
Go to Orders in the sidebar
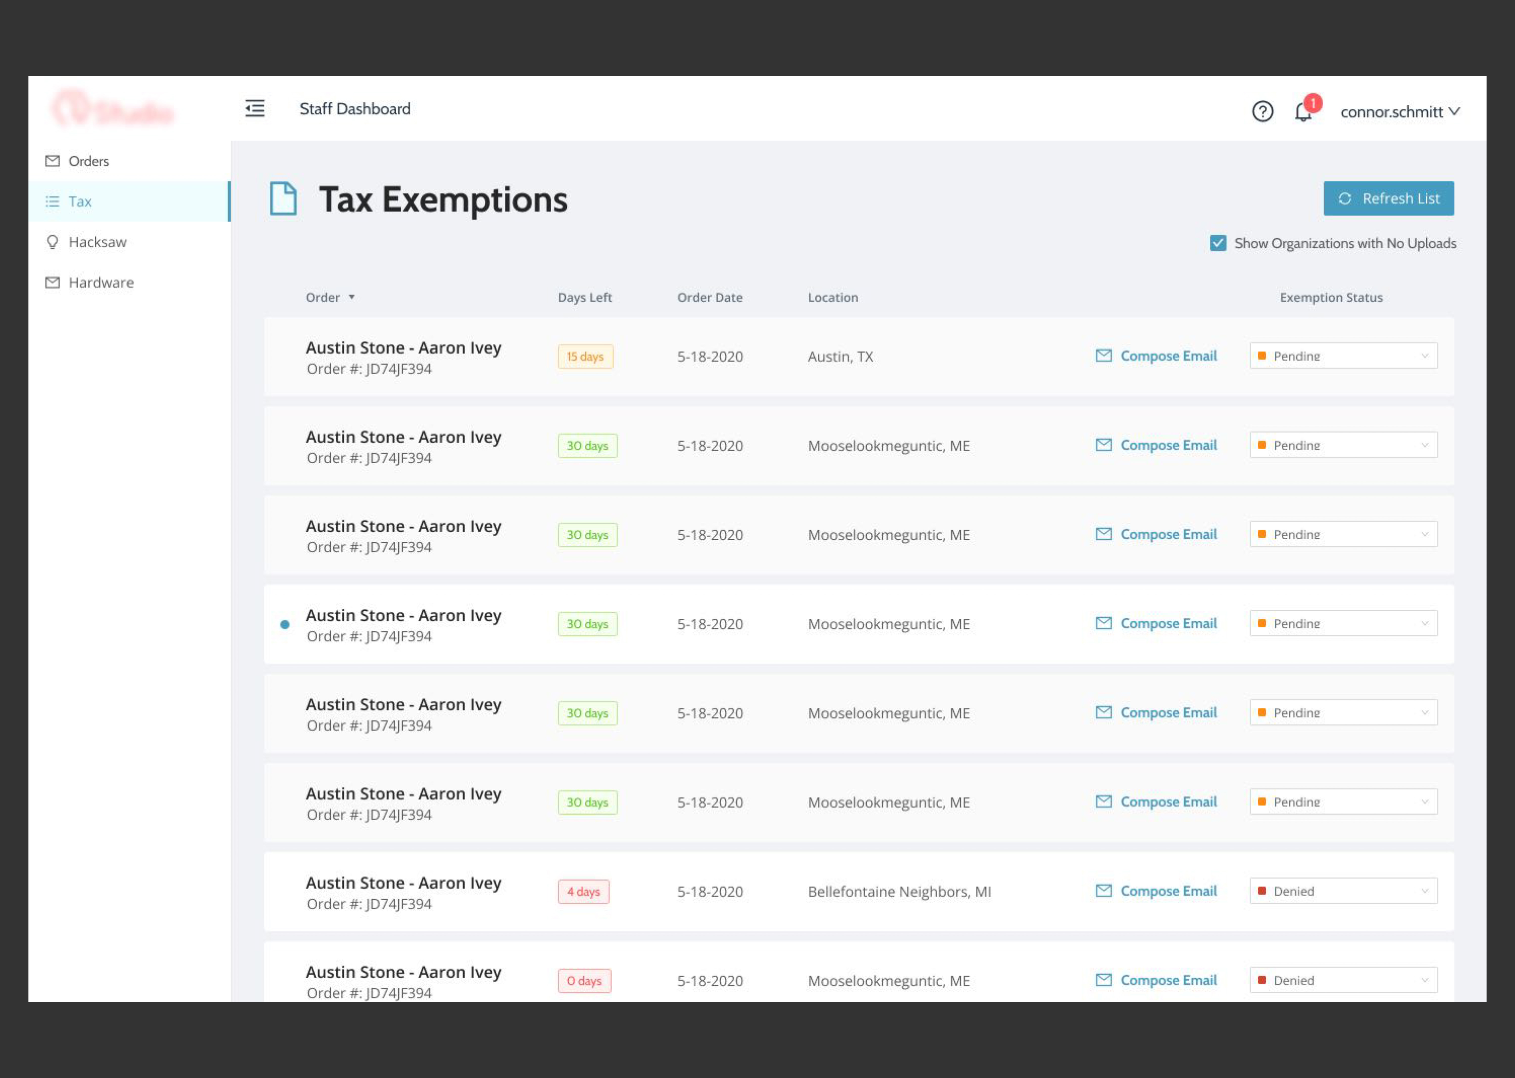[129, 161]
